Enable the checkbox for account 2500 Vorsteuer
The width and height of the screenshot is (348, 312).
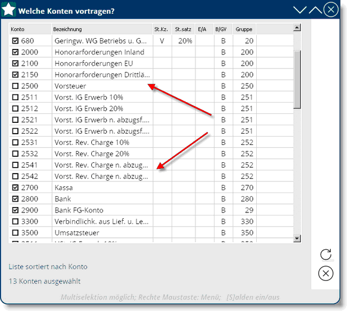tap(15, 86)
